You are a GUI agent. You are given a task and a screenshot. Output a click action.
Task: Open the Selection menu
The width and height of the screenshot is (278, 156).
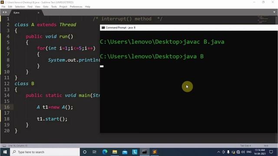pyautogui.click(x=20, y=7)
